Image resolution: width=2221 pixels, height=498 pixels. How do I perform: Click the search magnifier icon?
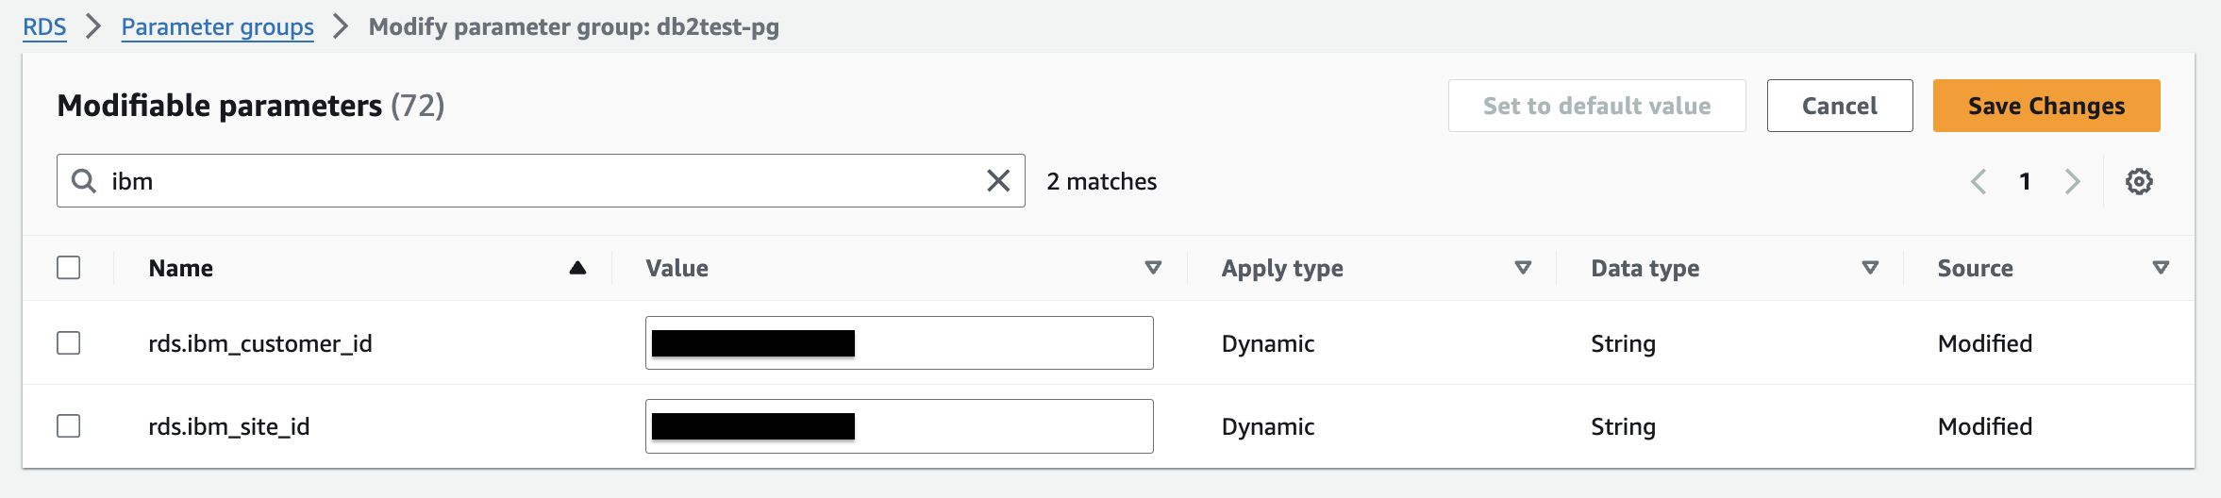tap(84, 181)
